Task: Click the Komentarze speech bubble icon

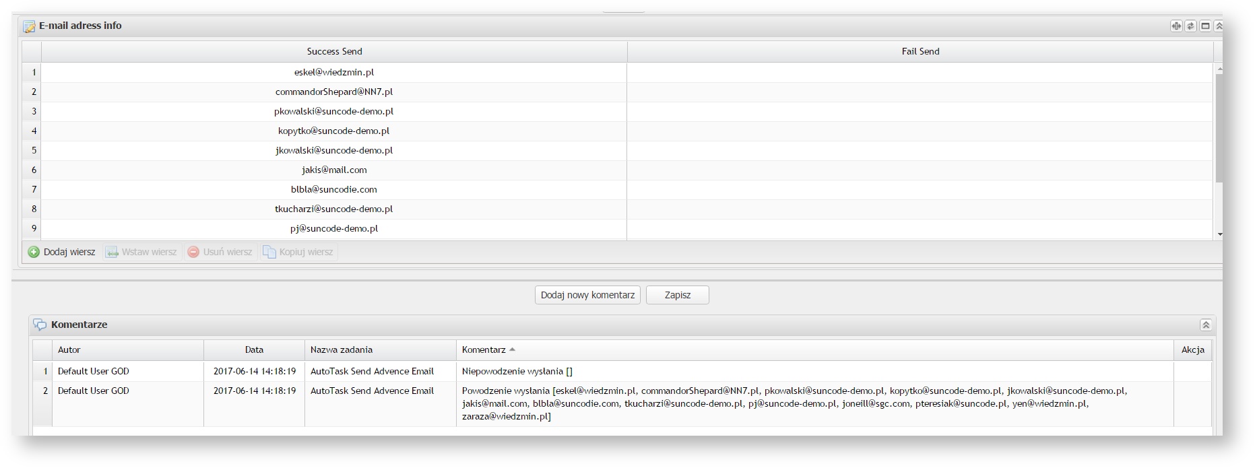Action: [x=40, y=325]
